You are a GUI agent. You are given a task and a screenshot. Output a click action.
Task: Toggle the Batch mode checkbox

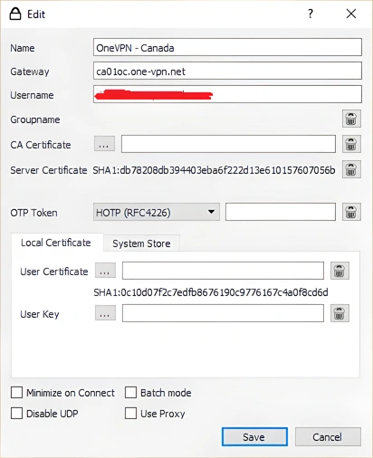tap(130, 393)
